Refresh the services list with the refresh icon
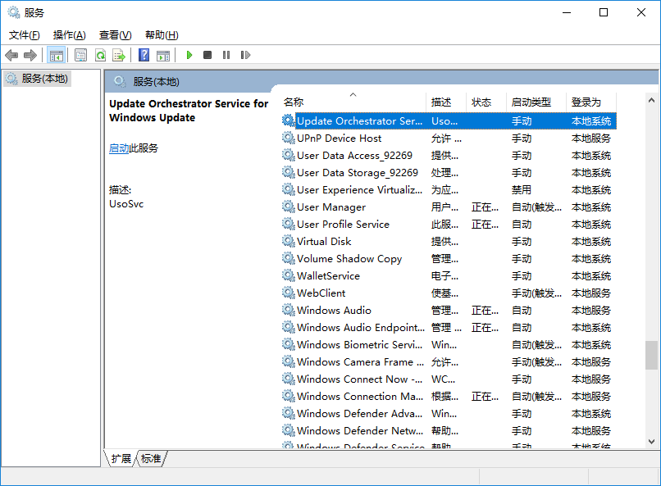This screenshot has width=661, height=486. [x=100, y=55]
